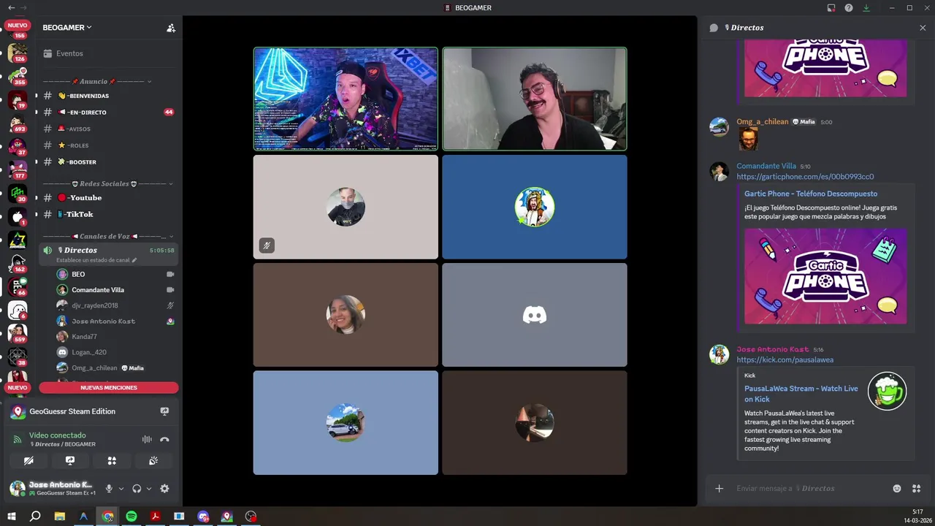Open the soundboard button
Screen dimensions: 935x526
click(x=153, y=461)
